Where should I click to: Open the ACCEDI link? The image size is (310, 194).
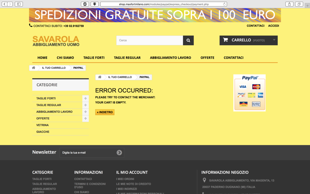pos(273,25)
